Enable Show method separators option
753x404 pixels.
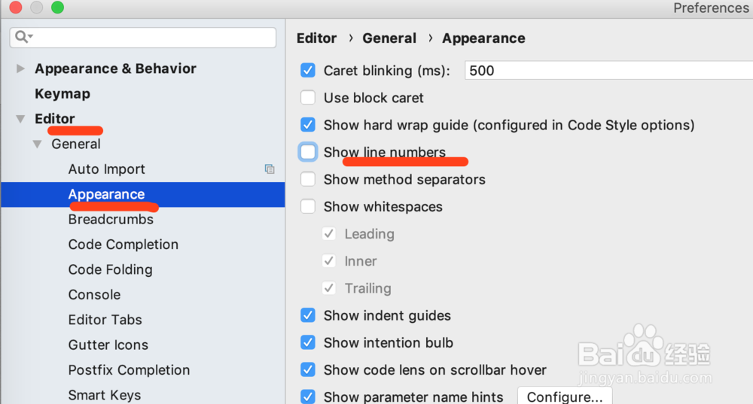click(x=308, y=180)
